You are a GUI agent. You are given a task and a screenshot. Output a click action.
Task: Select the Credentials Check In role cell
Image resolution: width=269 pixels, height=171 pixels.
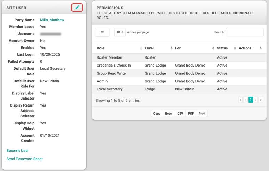114,66
